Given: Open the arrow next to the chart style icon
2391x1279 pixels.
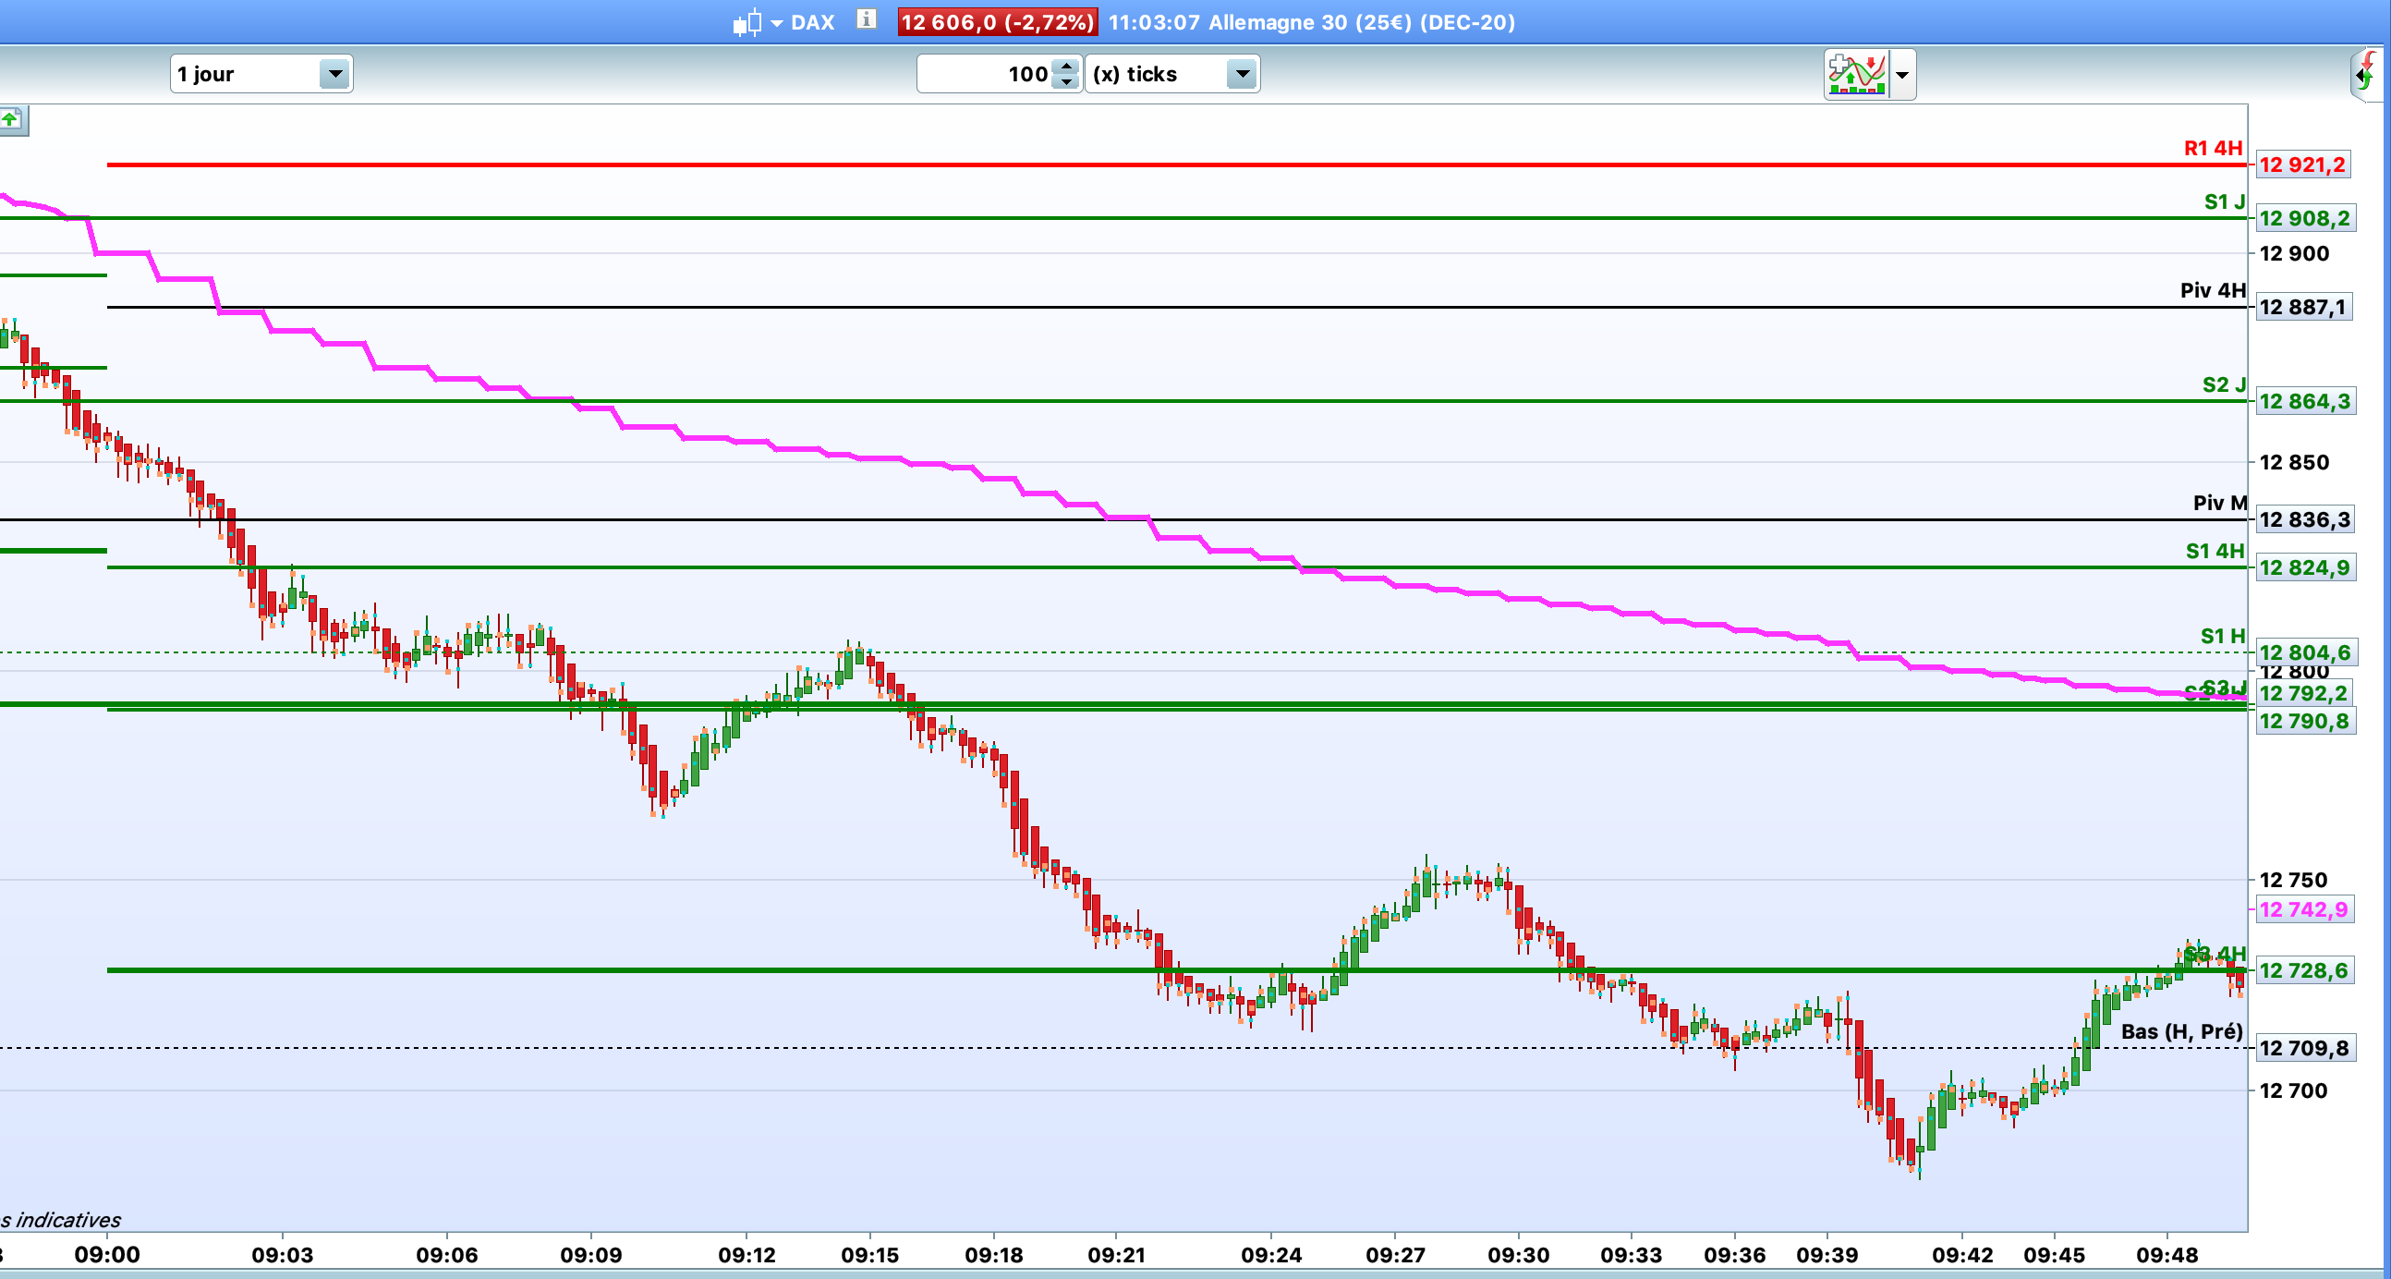Looking at the screenshot, I should [x=777, y=23].
